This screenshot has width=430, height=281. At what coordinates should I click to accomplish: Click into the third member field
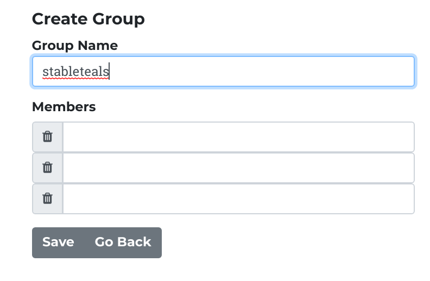[x=238, y=199]
